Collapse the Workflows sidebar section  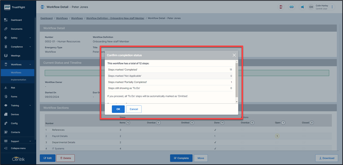30,65
